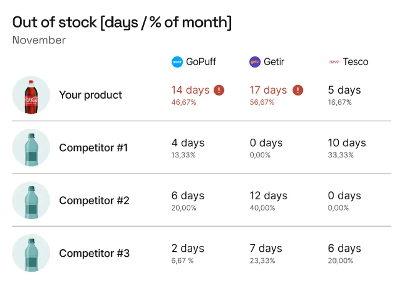403x284 pixels.
Task: Select the Coca-Cola bottle product image
Action: 31,95
